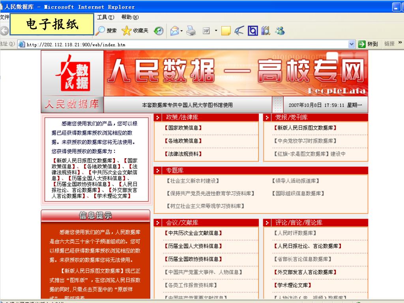Open the 社会主义新农村建设 topic link
404x303 pixels.
(193, 181)
